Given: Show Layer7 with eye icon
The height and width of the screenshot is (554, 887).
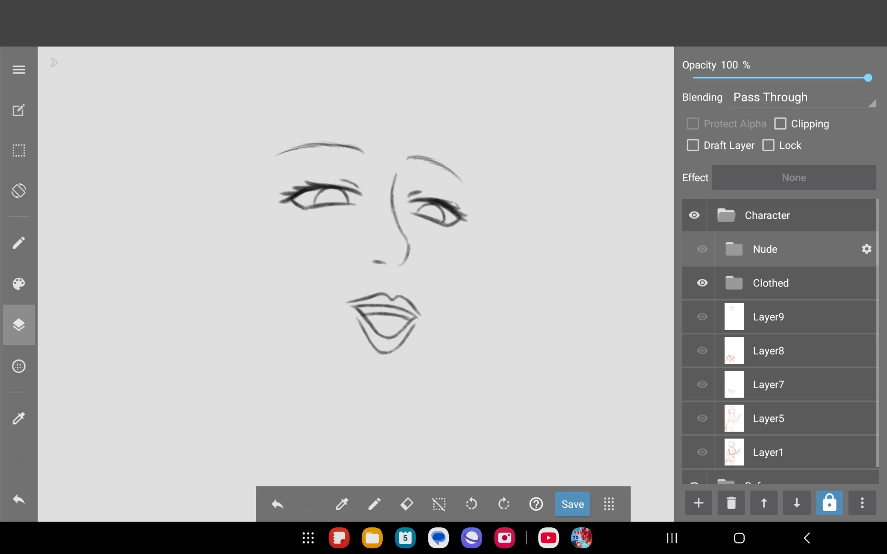Looking at the screenshot, I should coord(702,384).
